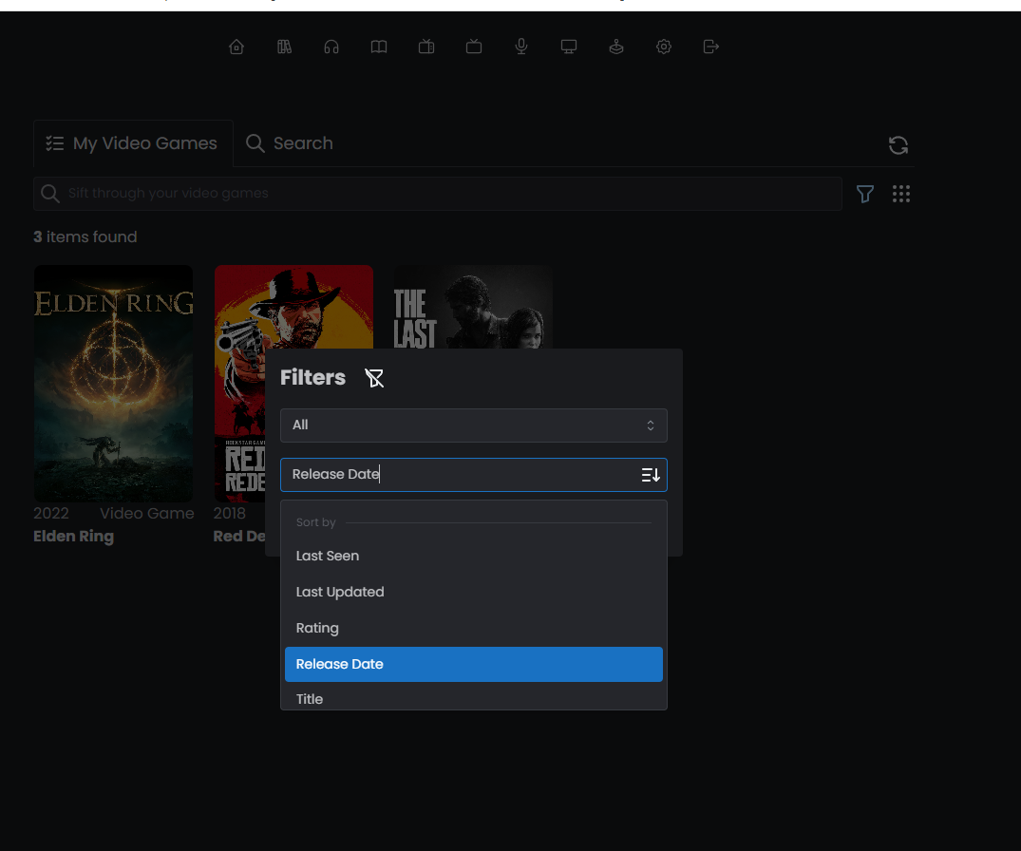Toggle sort order direction icon

(651, 475)
